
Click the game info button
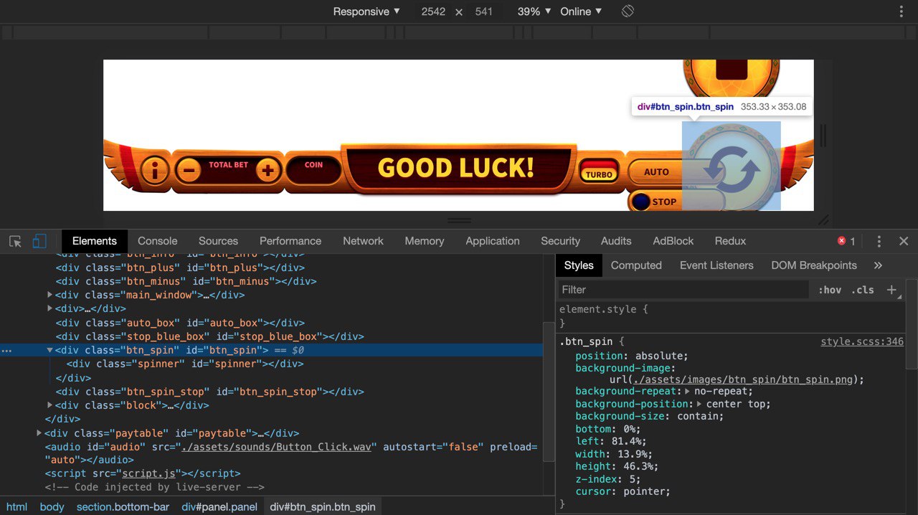(154, 171)
